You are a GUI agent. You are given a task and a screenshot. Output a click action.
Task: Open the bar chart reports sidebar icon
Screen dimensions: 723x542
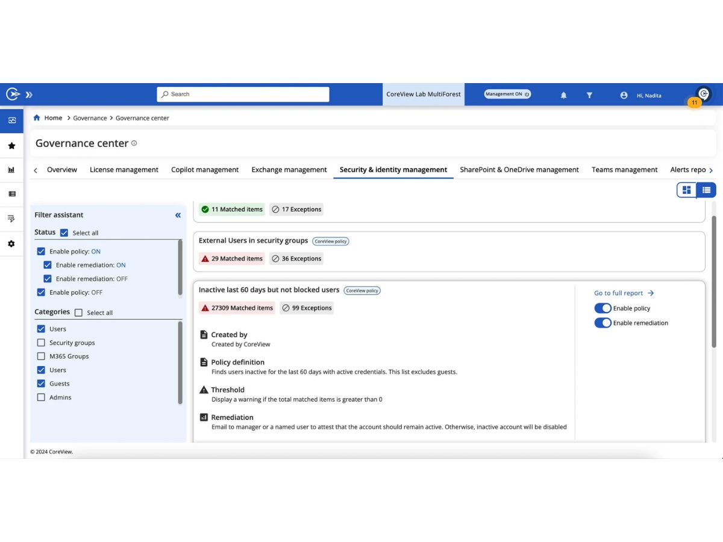[11, 170]
